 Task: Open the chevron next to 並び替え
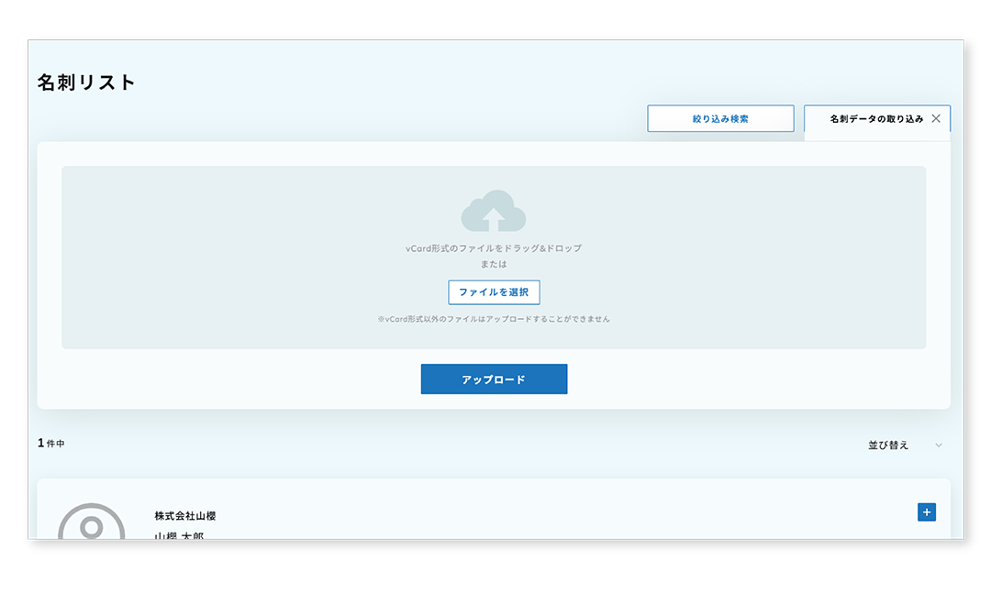(x=938, y=445)
